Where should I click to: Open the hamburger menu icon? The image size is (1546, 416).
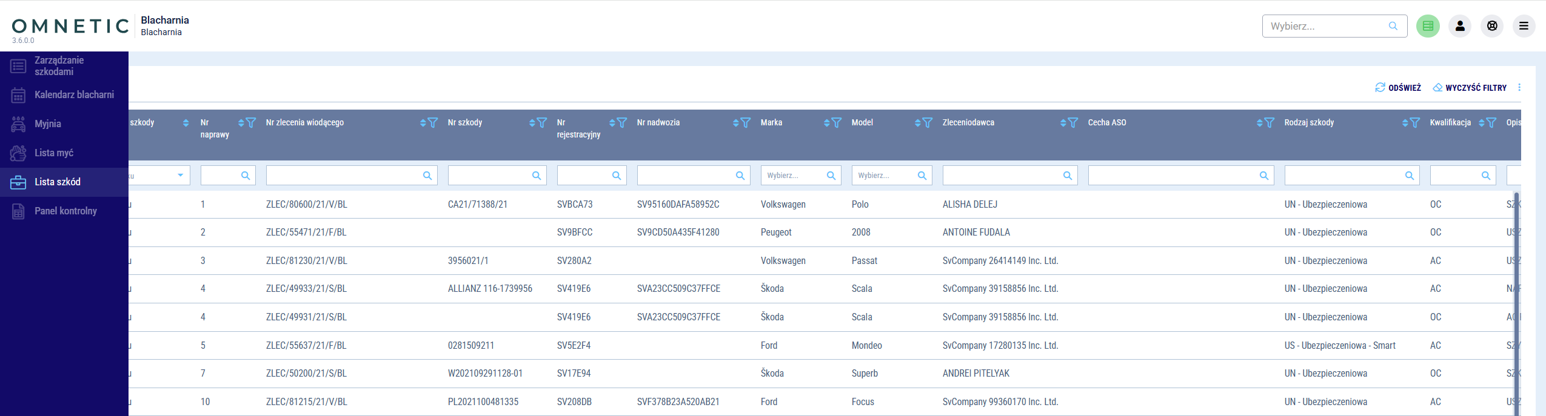[1524, 26]
